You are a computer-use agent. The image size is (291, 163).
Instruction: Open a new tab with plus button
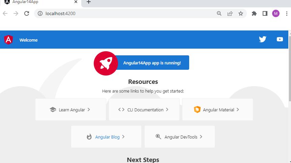pyautogui.click(x=89, y=2)
